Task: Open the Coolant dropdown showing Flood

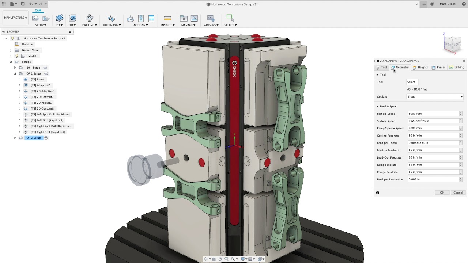Action: point(435,97)
